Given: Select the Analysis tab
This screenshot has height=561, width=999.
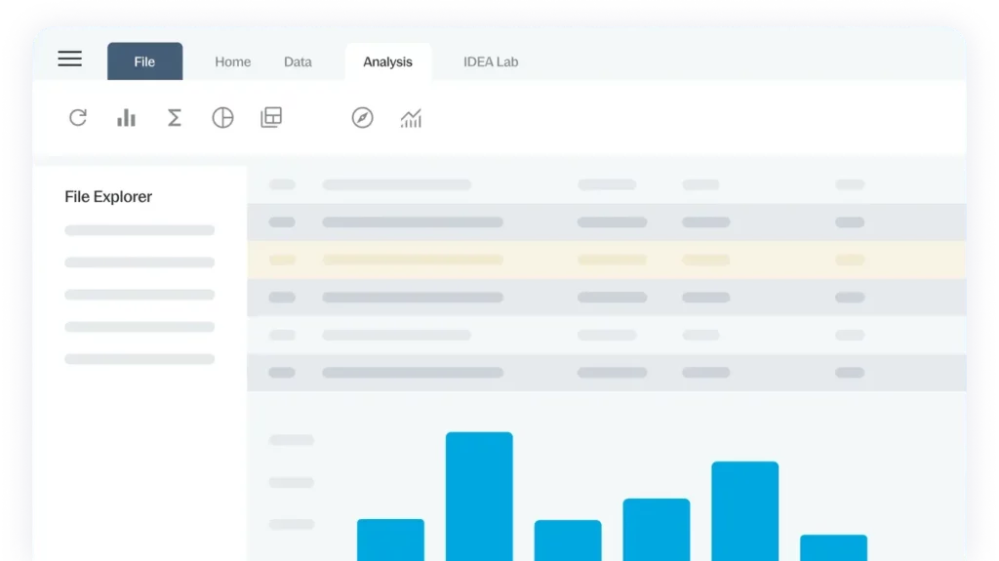Looking at the screenshot, I should 387,61.
